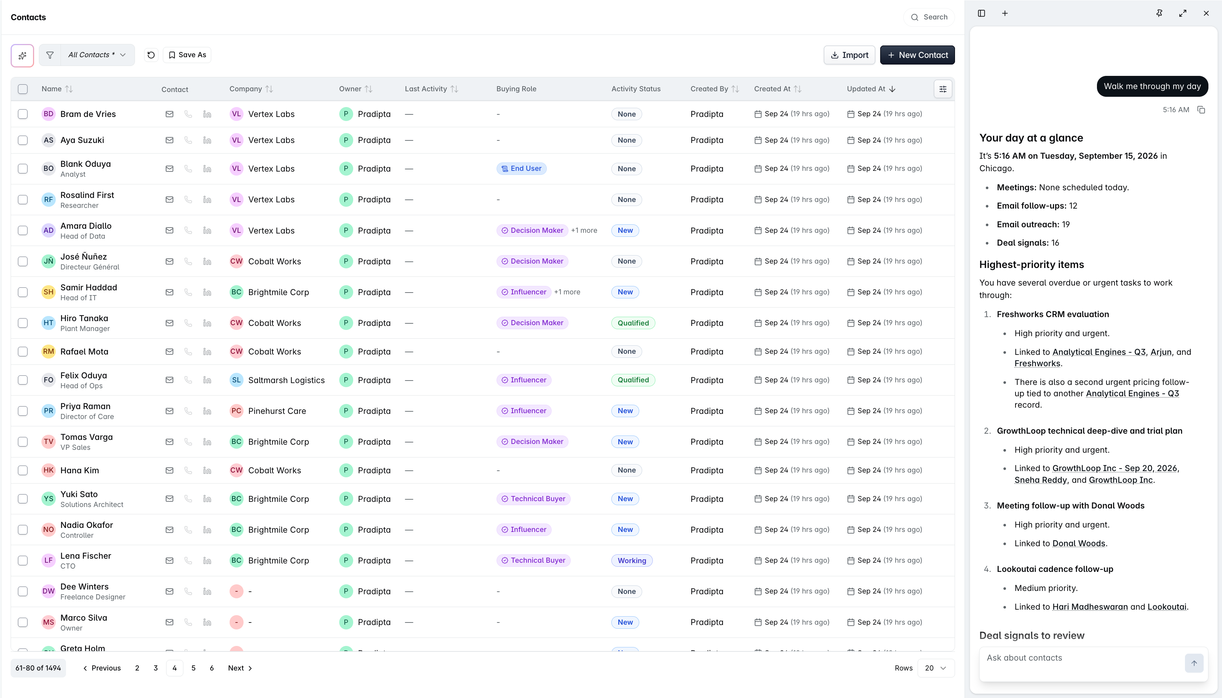Toggle the chat sidebar panel icon

pyautogui.click(x=981, y=14)
